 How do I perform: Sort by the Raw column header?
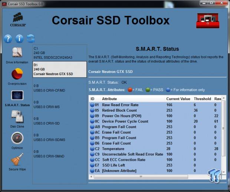pos(217,99)
